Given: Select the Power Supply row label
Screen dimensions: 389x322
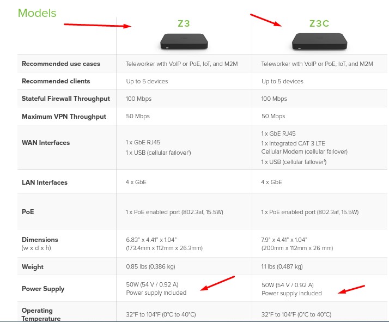Looking at the screenshot, I should click(x=43, y=289).
